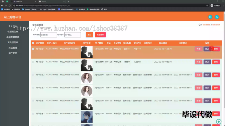
Task: Click the 网上购物平台 header title
Action: [12, 17]
